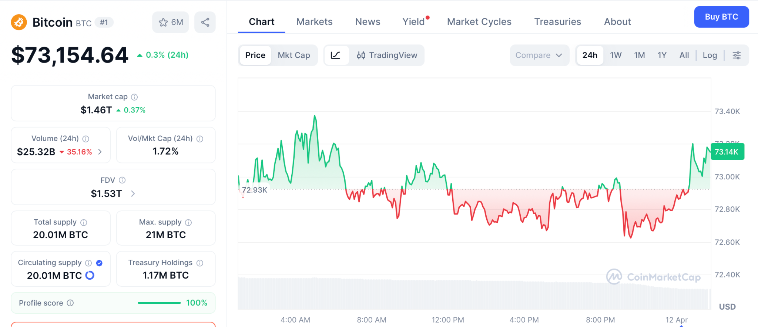Click Treasury Holdings info icon
The width and height of the screenshot is (758, 327).
tap(200, 263)
